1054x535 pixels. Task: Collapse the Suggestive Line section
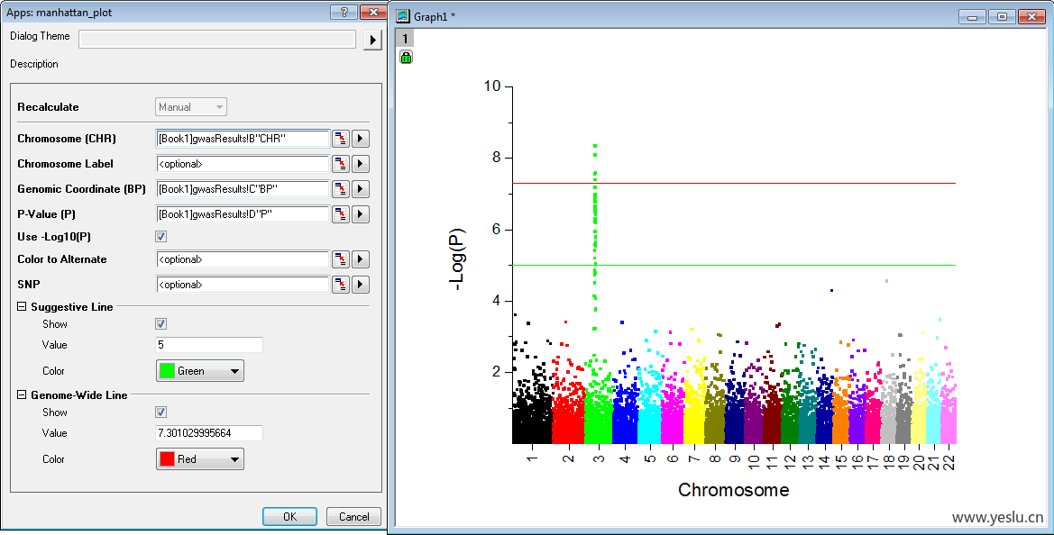(x=22, y=307)
